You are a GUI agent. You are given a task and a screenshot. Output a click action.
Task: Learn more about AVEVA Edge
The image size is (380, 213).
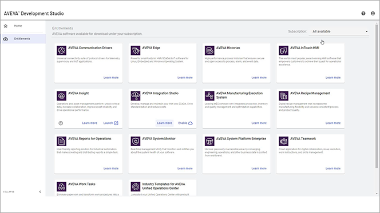tap(185, 78)
